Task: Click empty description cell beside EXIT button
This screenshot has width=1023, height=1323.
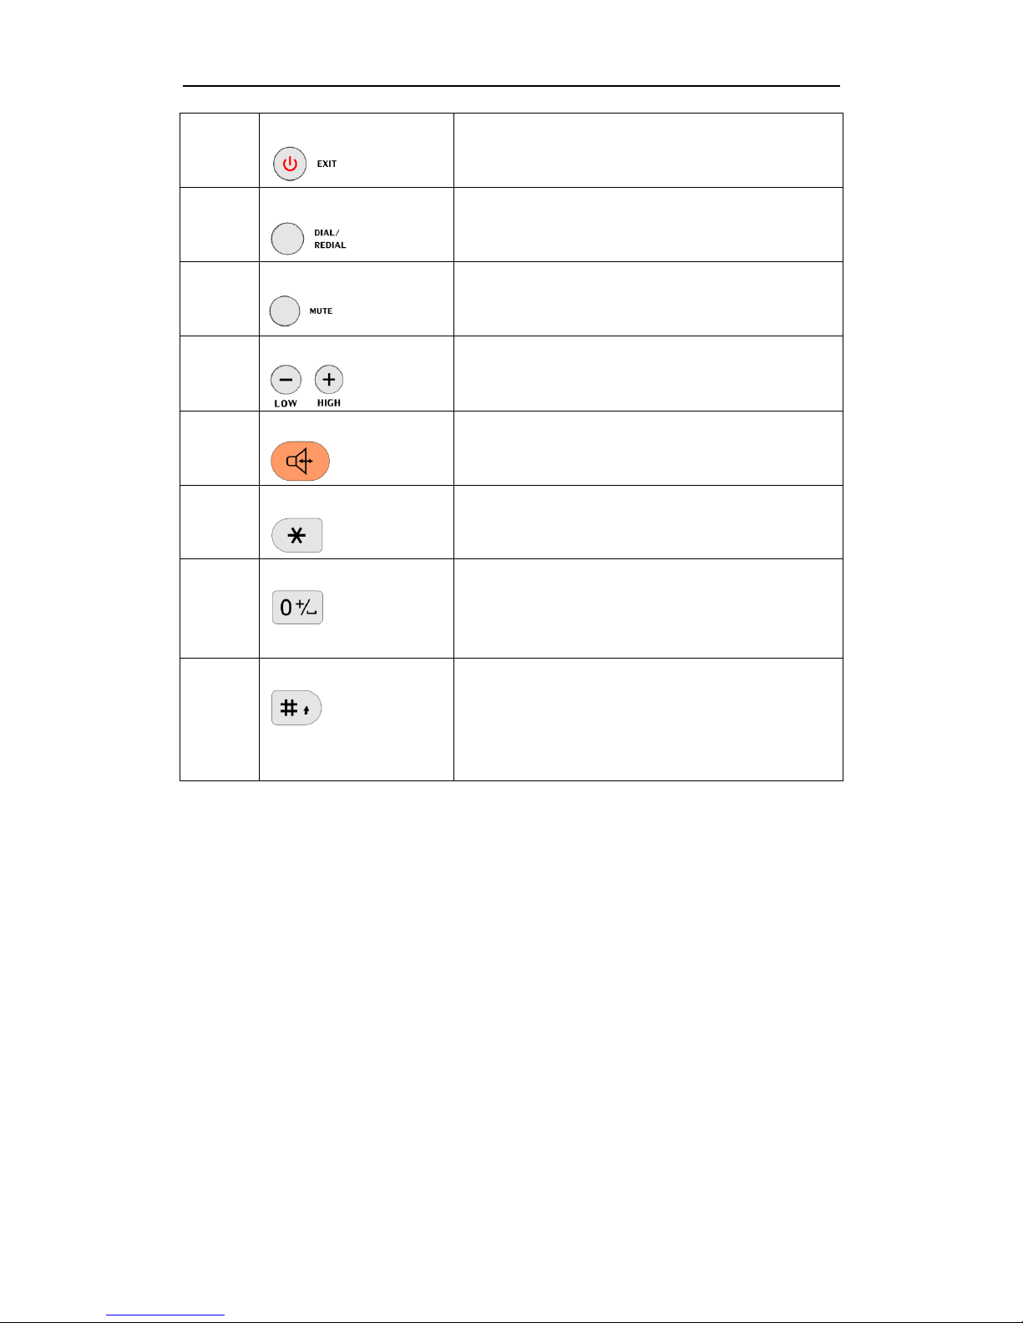Action: pos(648,150)
